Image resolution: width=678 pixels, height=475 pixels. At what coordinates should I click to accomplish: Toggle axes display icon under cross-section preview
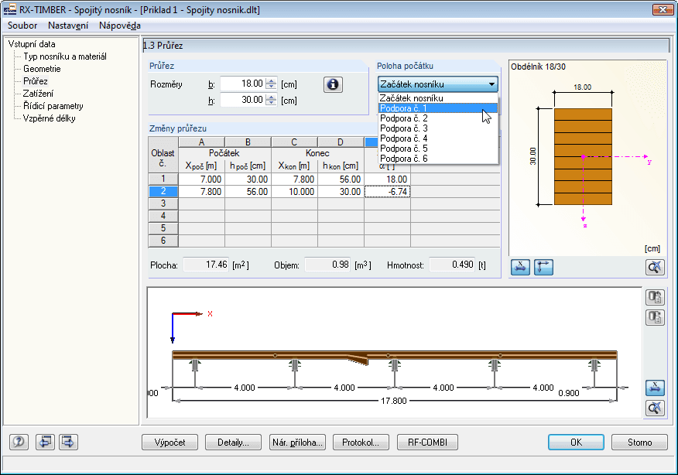pos(543,267)
